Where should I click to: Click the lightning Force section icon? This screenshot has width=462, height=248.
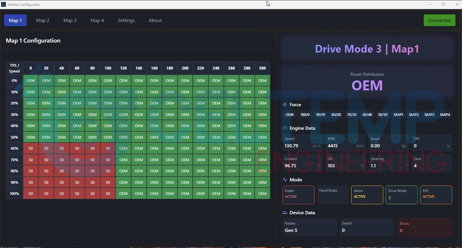pyautogui.click(x=285, y=105)
